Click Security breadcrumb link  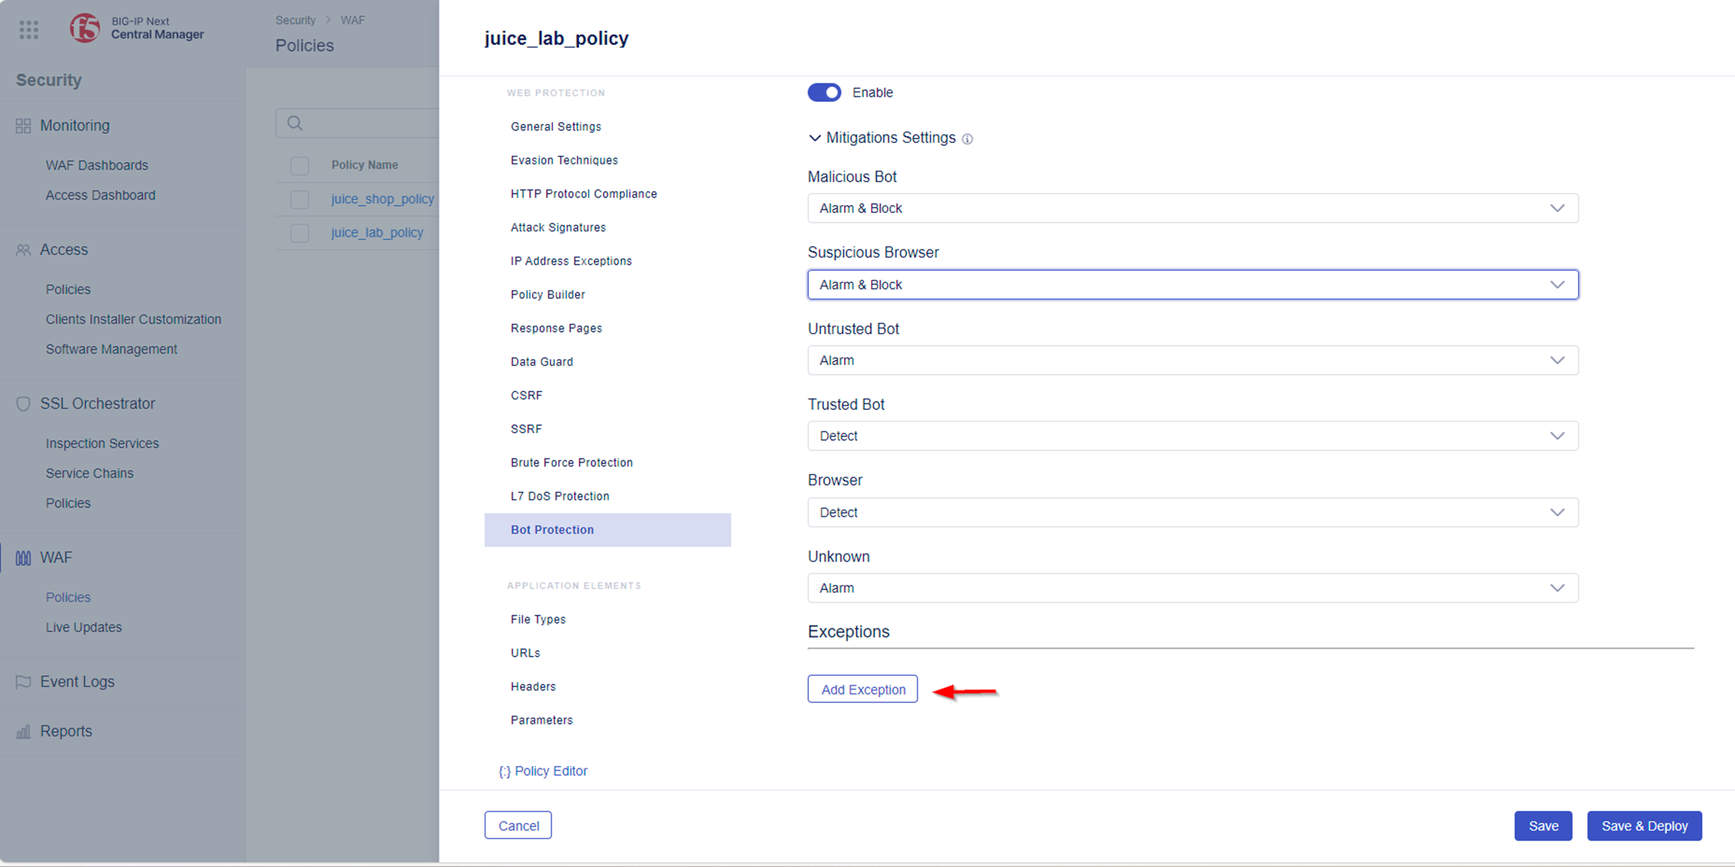pos(295,20)
